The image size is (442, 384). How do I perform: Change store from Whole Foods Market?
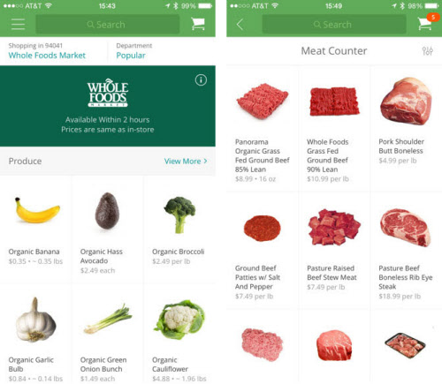[47, 56]
